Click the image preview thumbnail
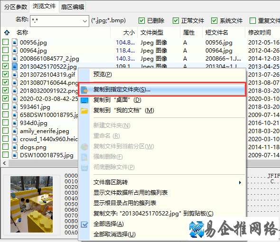The width and height of the screenshot is (280, 242). pos(31,204)
